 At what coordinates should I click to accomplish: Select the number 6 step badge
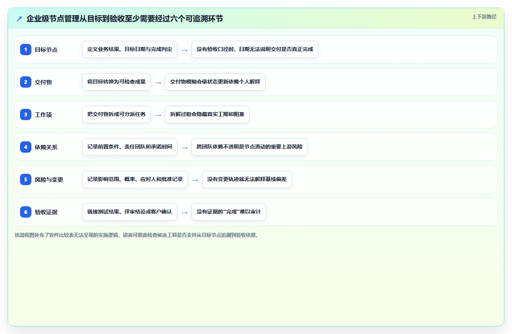click(26, 212)
